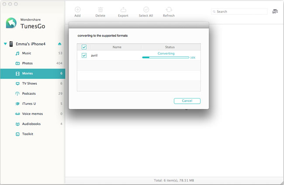Click the search magnifier icon
Viewport: 284px width, 185px height.
click(214, 12)
